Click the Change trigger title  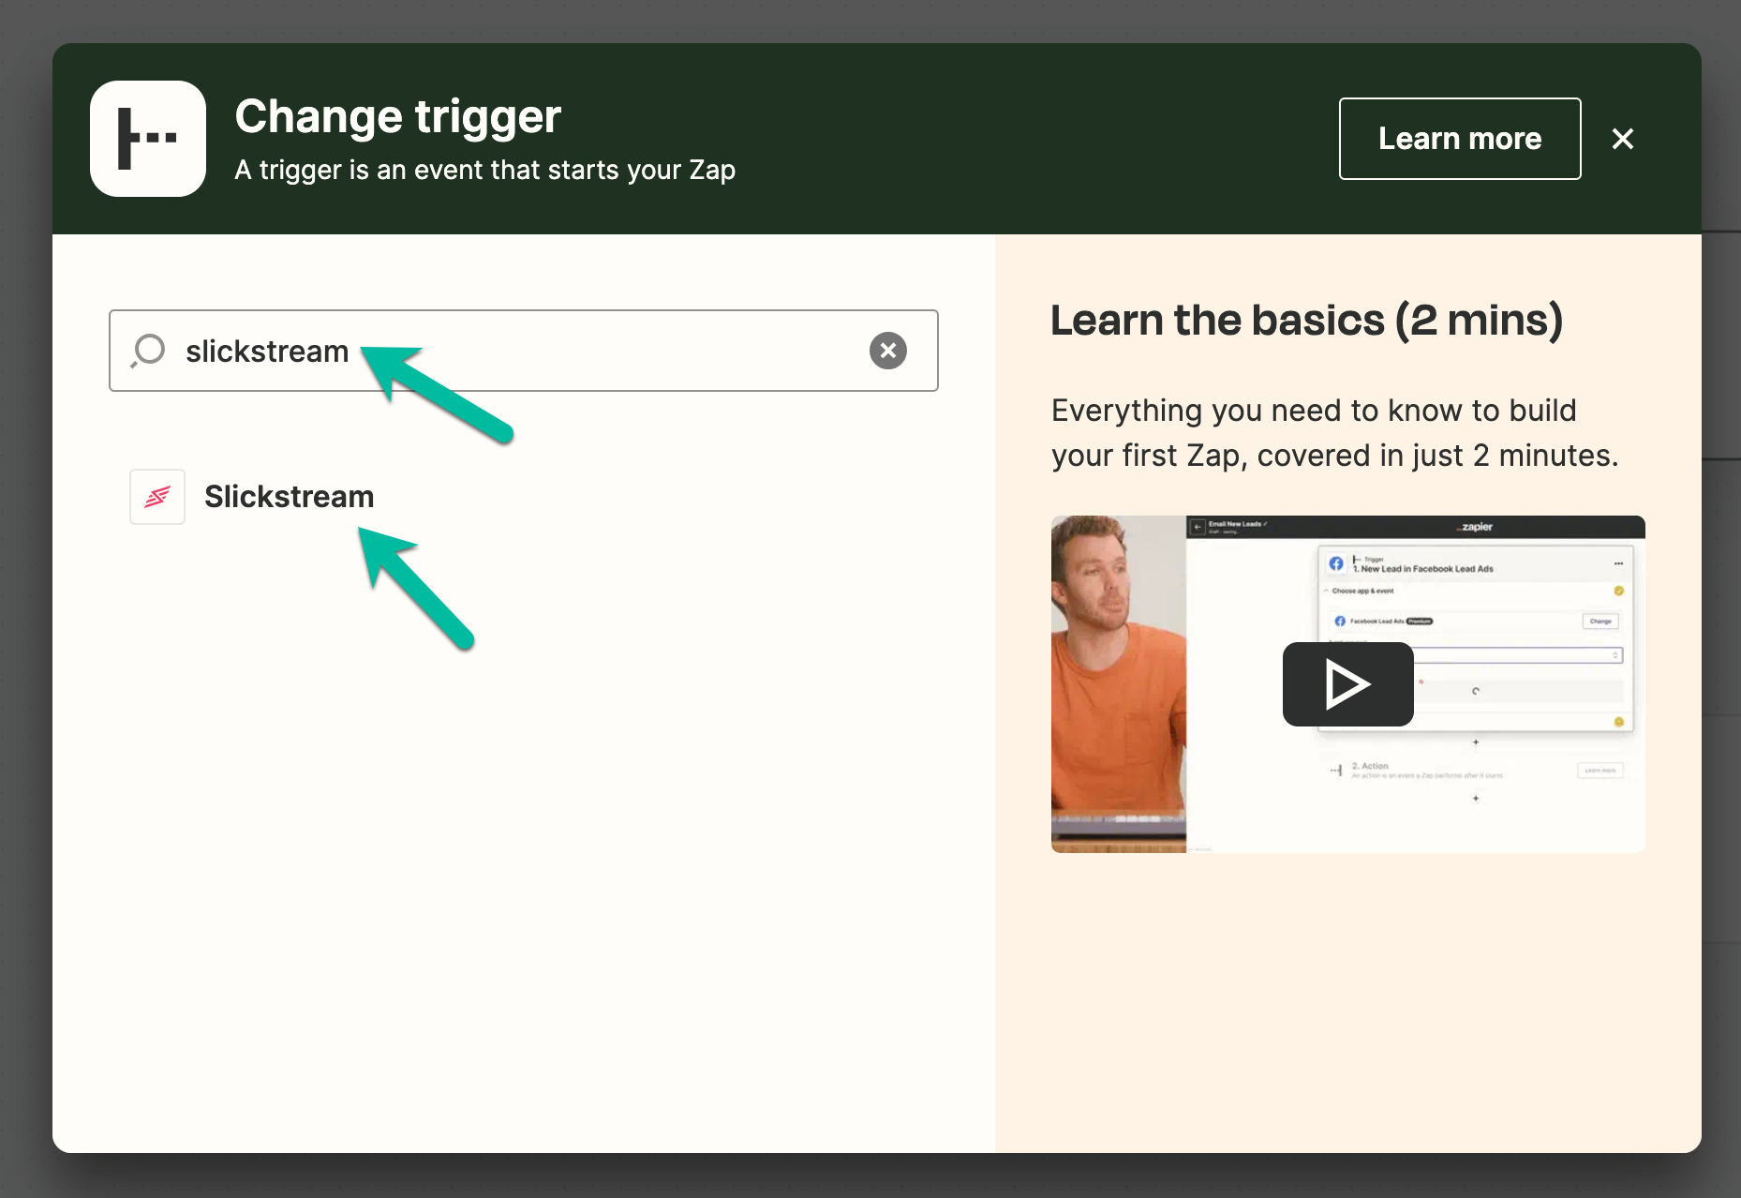(398, 116)
